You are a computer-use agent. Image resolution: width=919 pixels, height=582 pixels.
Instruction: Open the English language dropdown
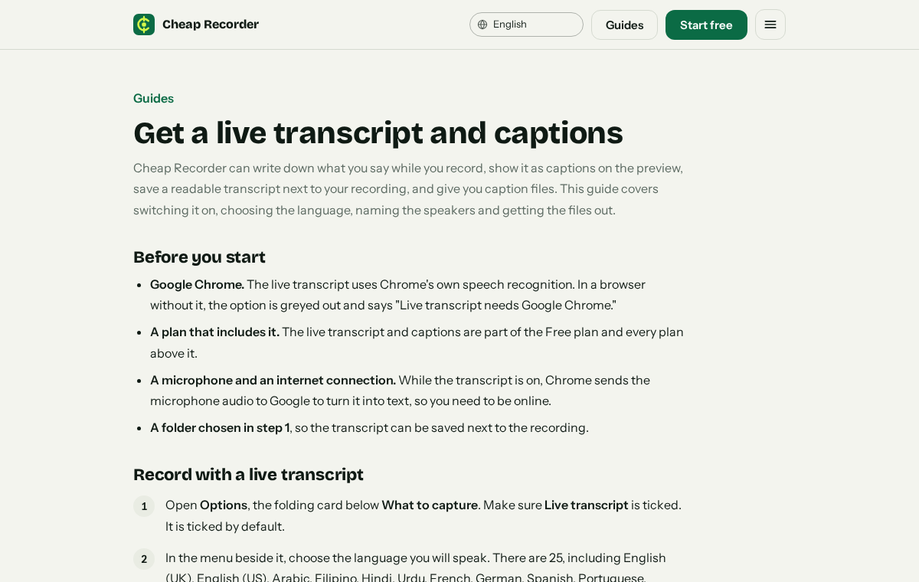[526, 25]
